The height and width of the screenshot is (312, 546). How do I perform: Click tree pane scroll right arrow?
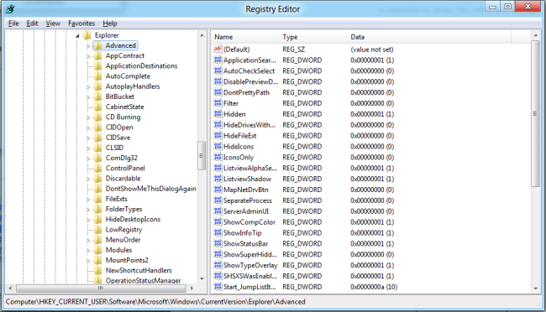point(192,288)
